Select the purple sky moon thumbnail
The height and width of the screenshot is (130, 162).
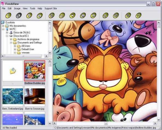[13, 118]
